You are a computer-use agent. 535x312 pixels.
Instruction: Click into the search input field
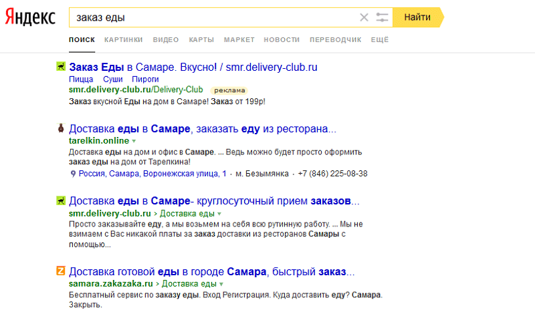click(214, 17)
